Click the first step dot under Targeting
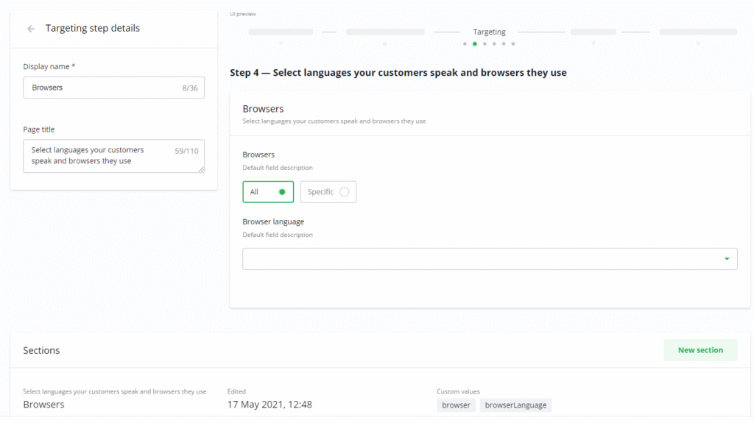Viewport: 754px width, 423px height. [x=465, y=44]
